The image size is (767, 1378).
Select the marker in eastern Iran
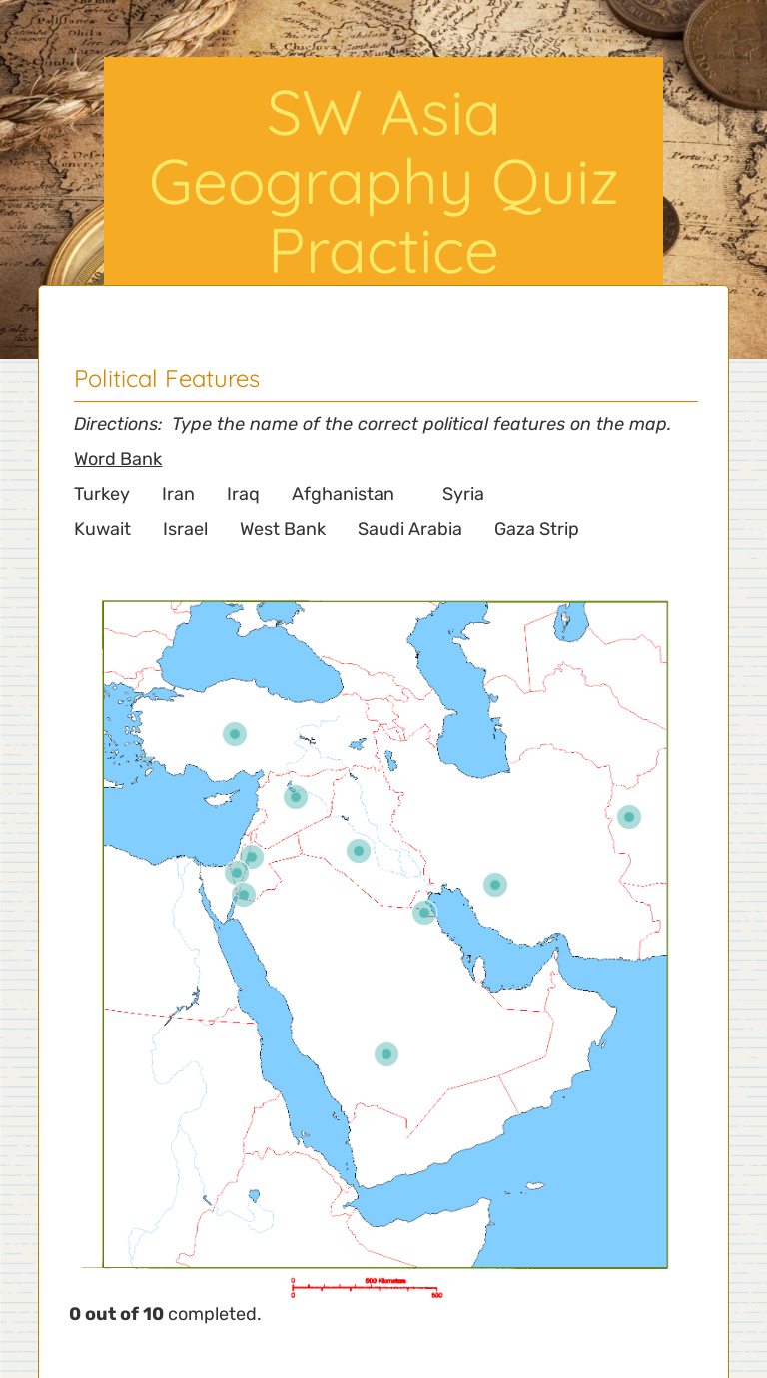[x=629, y=817]
